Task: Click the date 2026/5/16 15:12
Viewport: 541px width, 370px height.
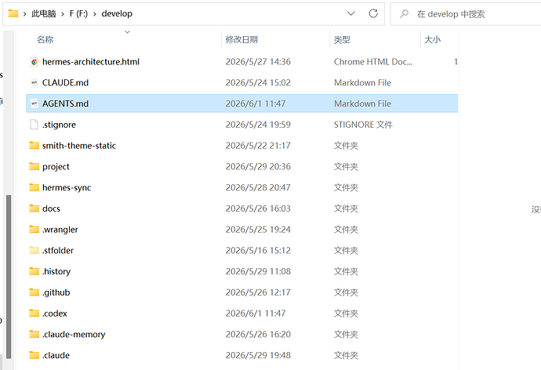Action: [x=258, y=250]
